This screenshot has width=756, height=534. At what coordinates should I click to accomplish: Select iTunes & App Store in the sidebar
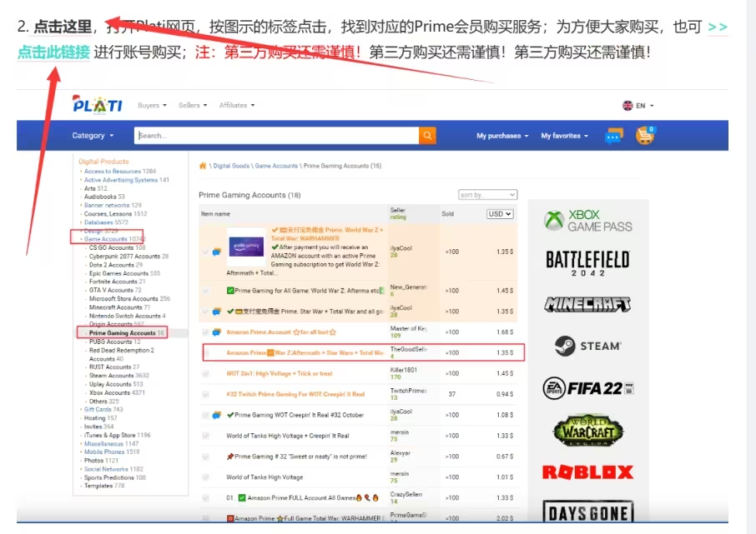[x=117, y=435]
